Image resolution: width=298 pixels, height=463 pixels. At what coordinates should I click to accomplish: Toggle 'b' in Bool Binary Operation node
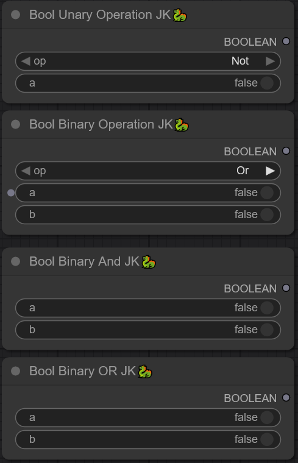147,214
